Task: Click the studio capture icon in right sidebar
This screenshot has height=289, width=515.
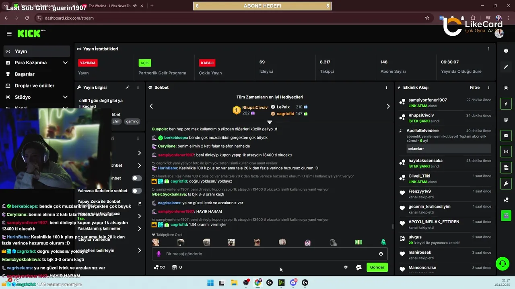Action: (x=506, y=88)
